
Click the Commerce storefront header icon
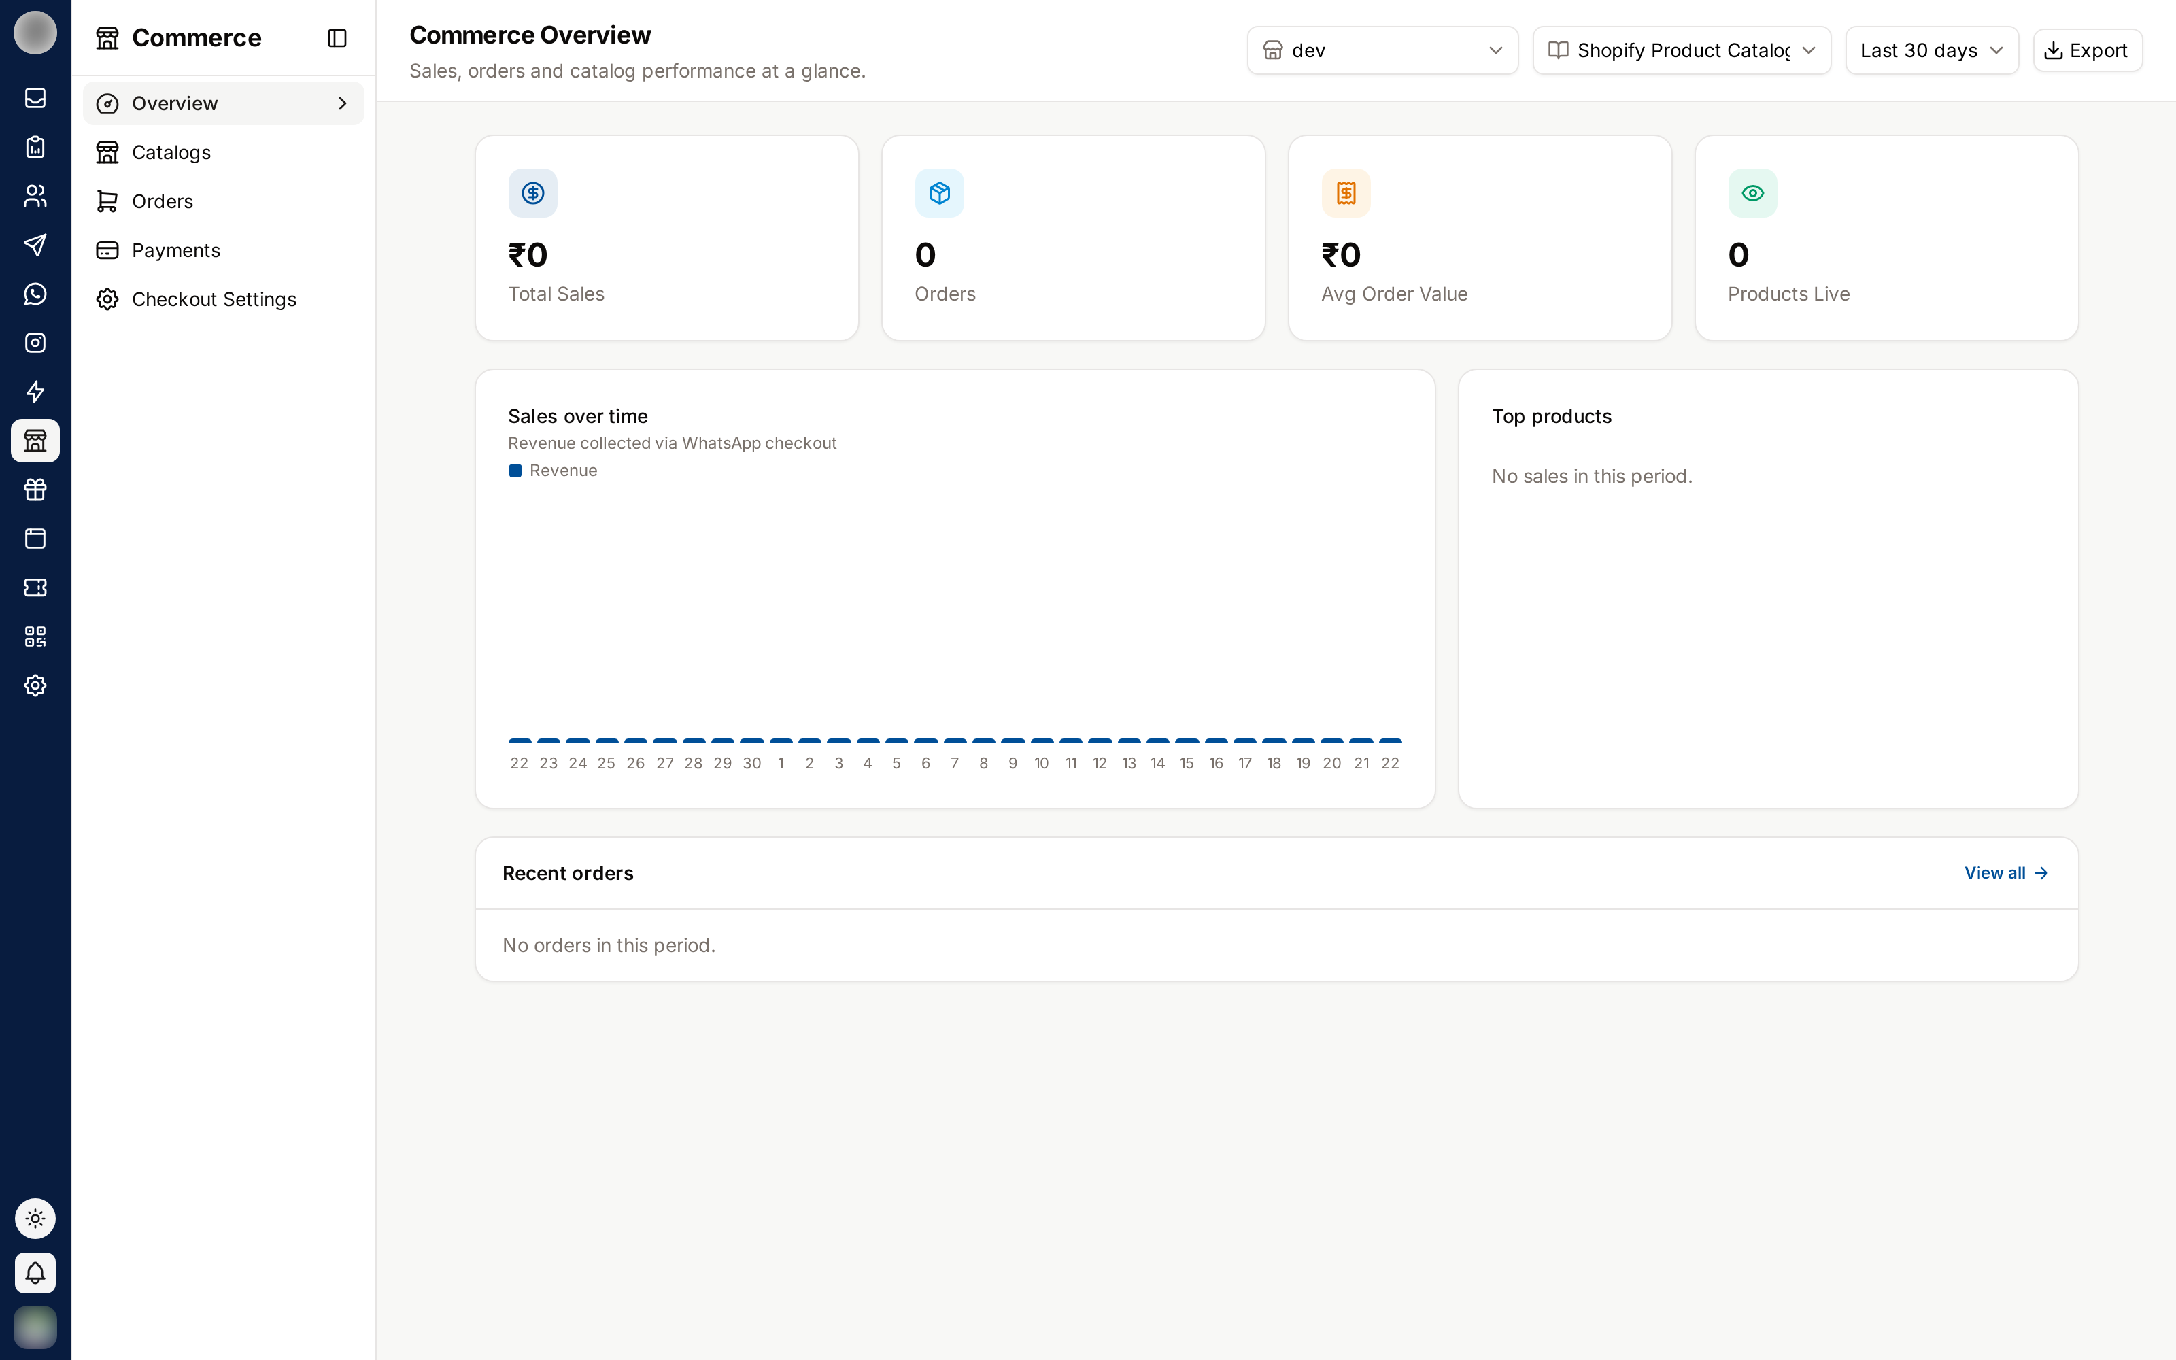[x=108, y=38]
